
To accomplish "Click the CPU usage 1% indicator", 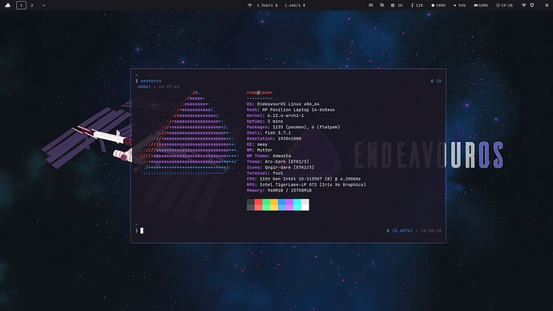I will pos(397,6).
